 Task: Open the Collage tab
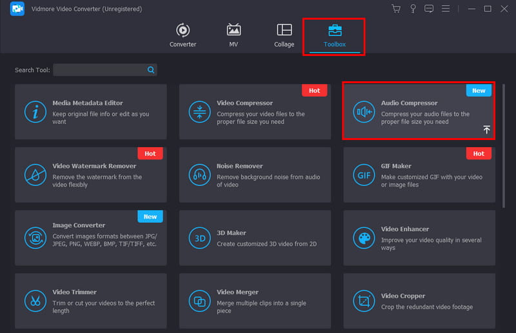click(284, 35)
